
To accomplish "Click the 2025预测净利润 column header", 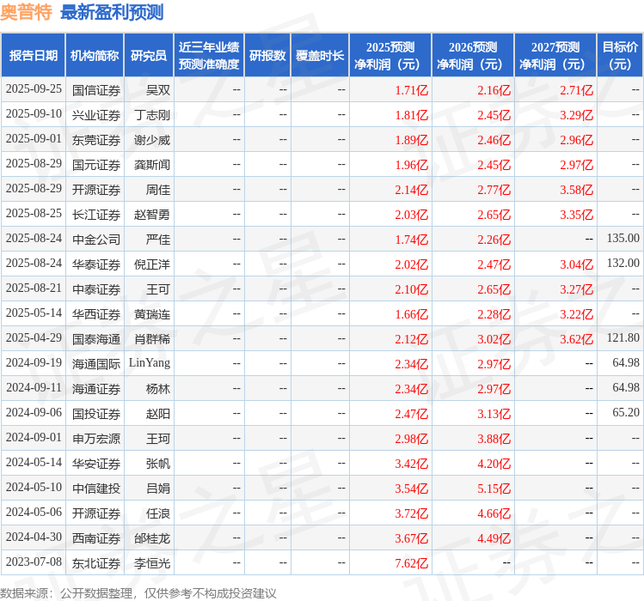I will [390, 56].
